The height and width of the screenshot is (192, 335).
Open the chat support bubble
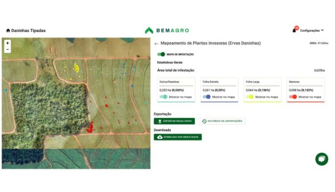[322, 159]
